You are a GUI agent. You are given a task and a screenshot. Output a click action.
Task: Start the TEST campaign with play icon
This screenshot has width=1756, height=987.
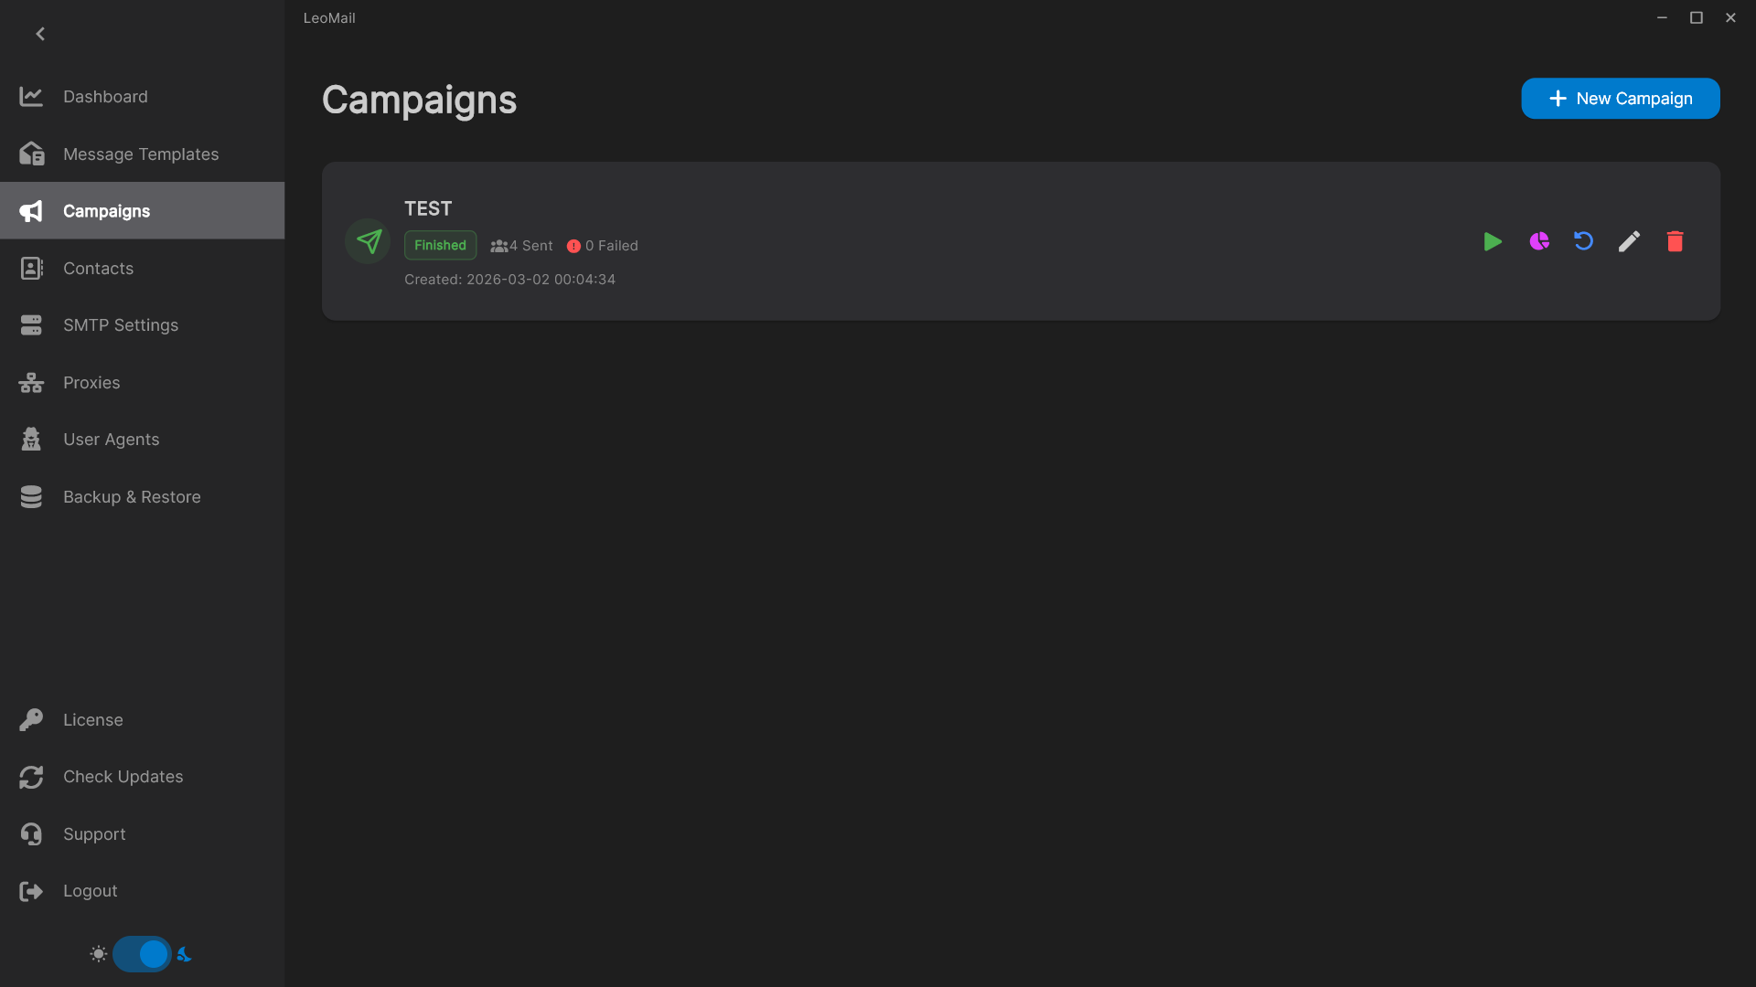click(1493, 241)
